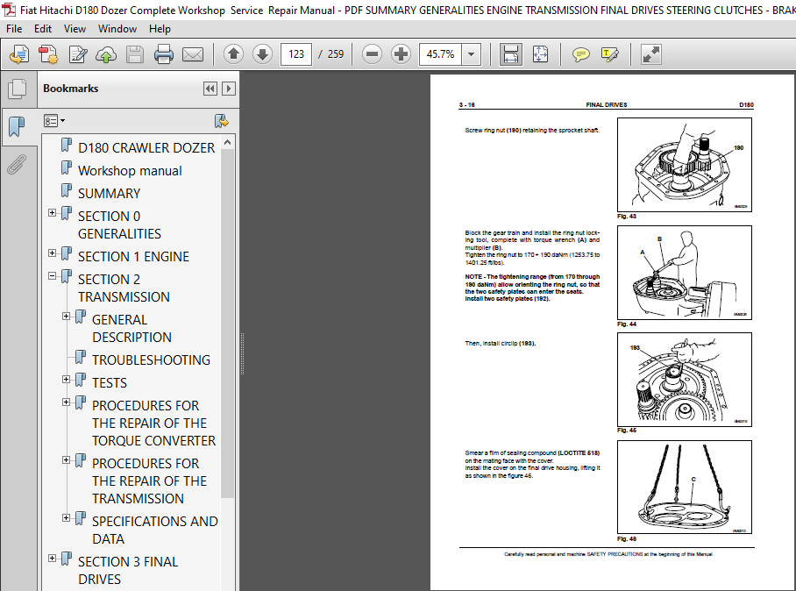Screen dimensions: 796x591
Task: Click the Save floppy disk icon
Action: pos(134,54)
